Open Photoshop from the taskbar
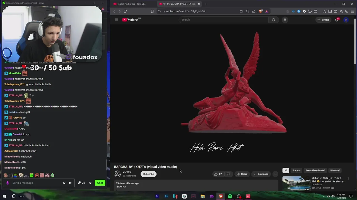357x200 pixels. tap(166, 196)
